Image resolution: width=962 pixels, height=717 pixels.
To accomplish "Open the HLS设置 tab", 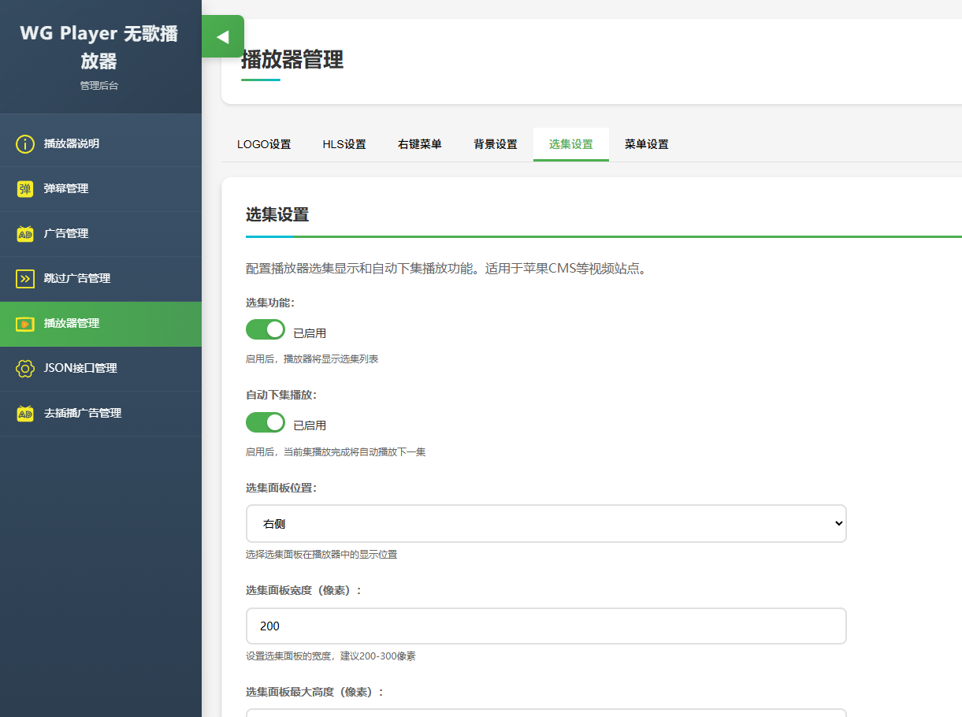I will click(x=344, y=144).
